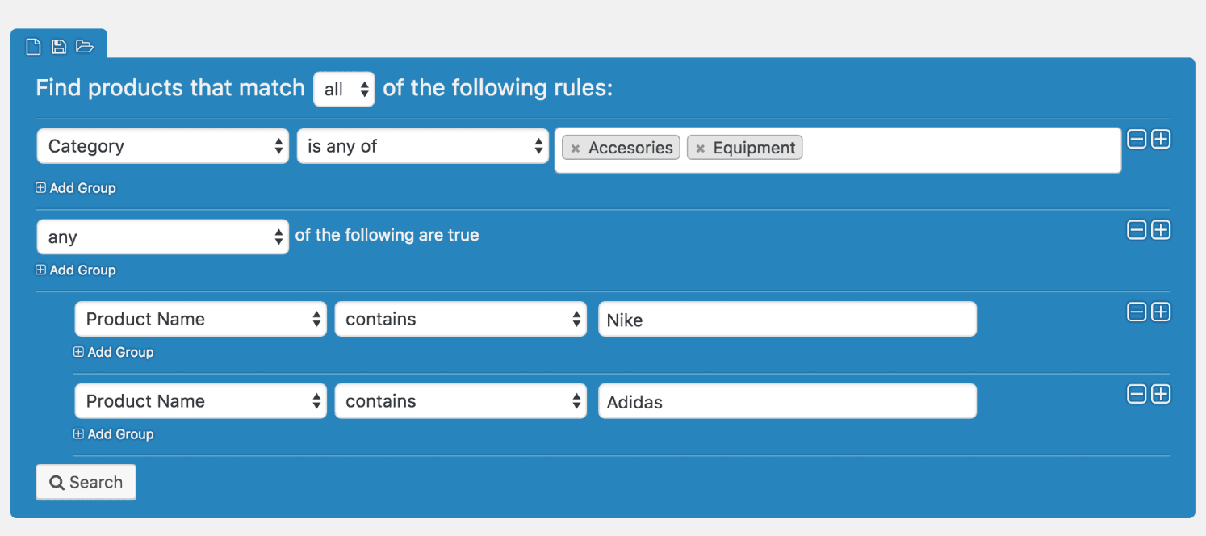1206x536 pixels.
Task: Open the 'any' group condition dropdown
Action: coord(163,237)
